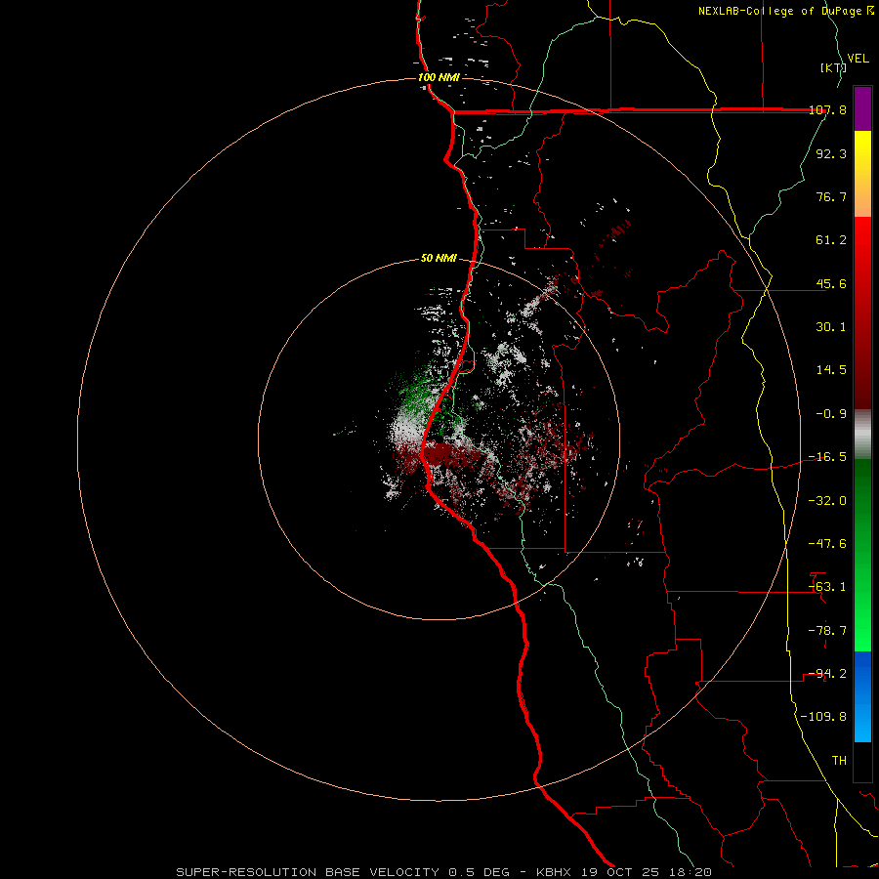The image size is (879, 879).
Task: Pick the black TH segment of the color bar
Action: (x=862, y=761)
